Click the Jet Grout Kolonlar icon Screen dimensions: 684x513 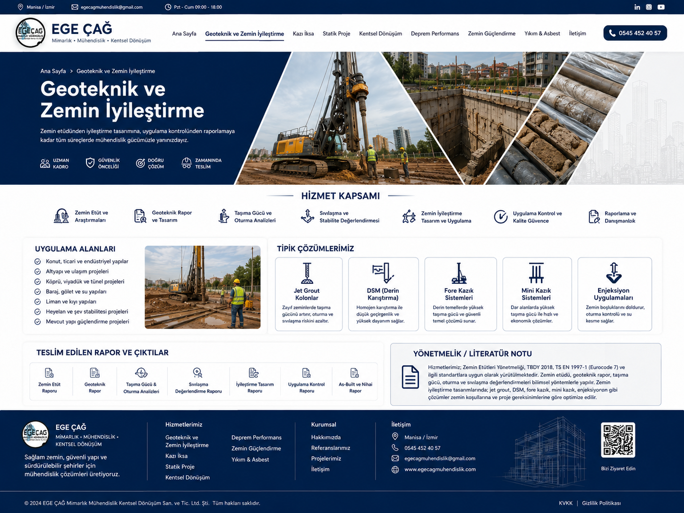[x=307, y=273]
